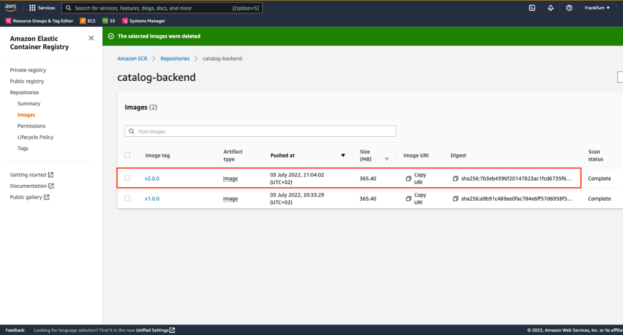Sort by the Pushed at column arrow

tap(343, 156)
